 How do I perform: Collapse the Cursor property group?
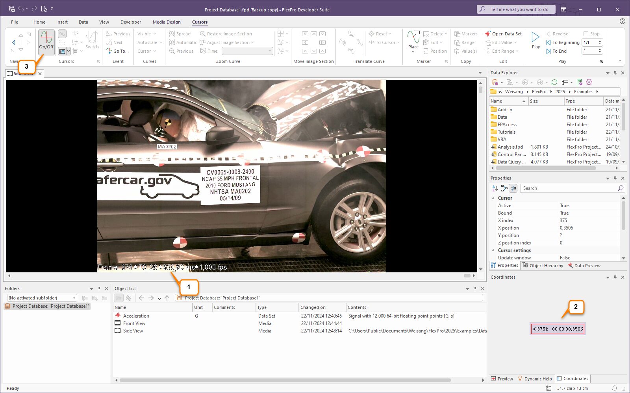pyautogui.click(x=493, y=198)
